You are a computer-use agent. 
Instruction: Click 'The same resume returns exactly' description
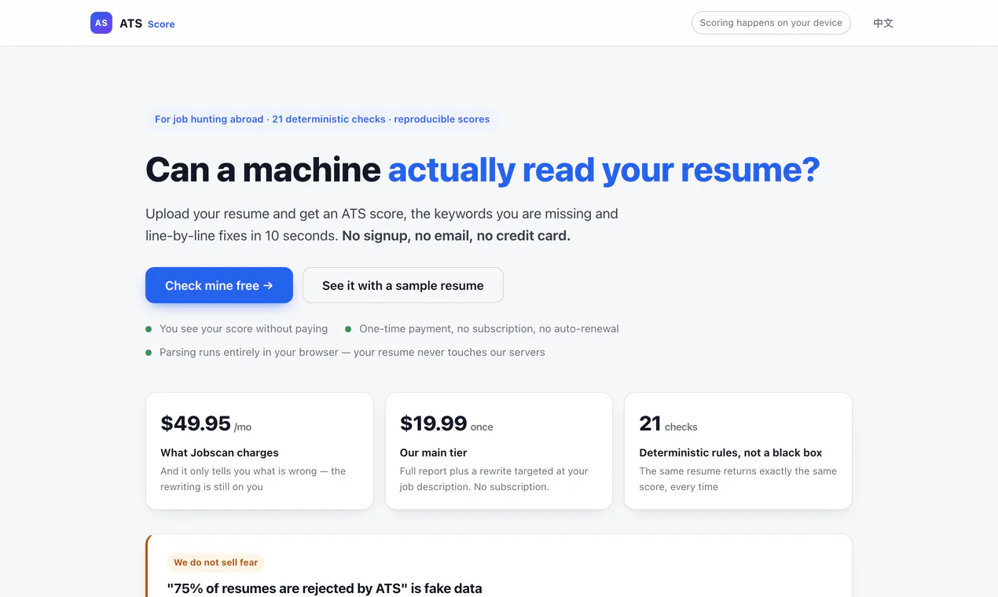click(738, 478)
